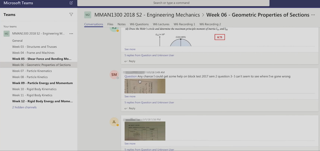Viewport: 320px width, 151px height.
Task: Select Week 06 - Geometric Properties channel
Action: click(x=39, y=65)
